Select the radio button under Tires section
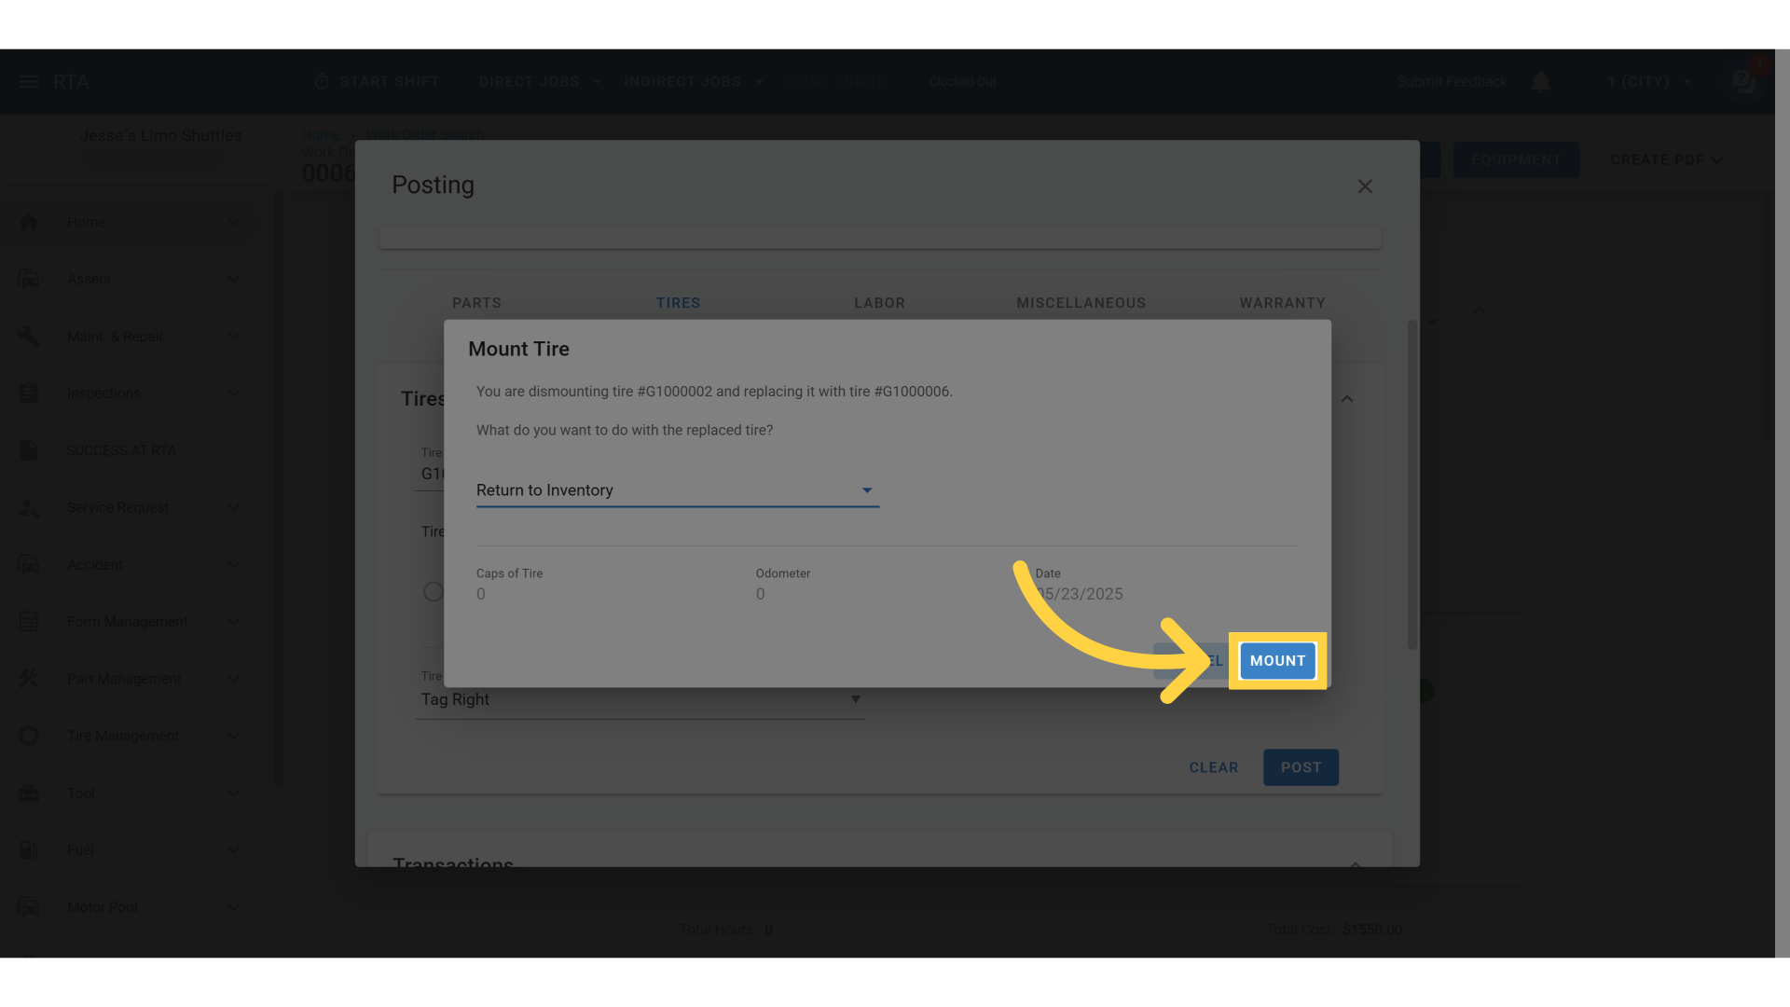This screenshot has height=1007, width=1790. 433,592
